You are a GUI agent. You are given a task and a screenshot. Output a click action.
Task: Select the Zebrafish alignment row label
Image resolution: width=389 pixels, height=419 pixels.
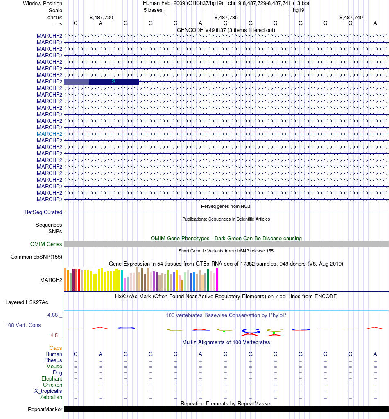pos(51,397)
